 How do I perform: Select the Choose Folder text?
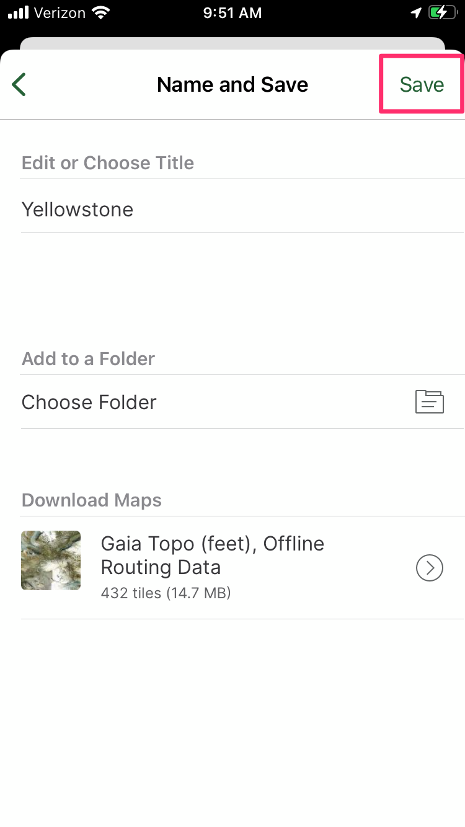pos(89,402)
